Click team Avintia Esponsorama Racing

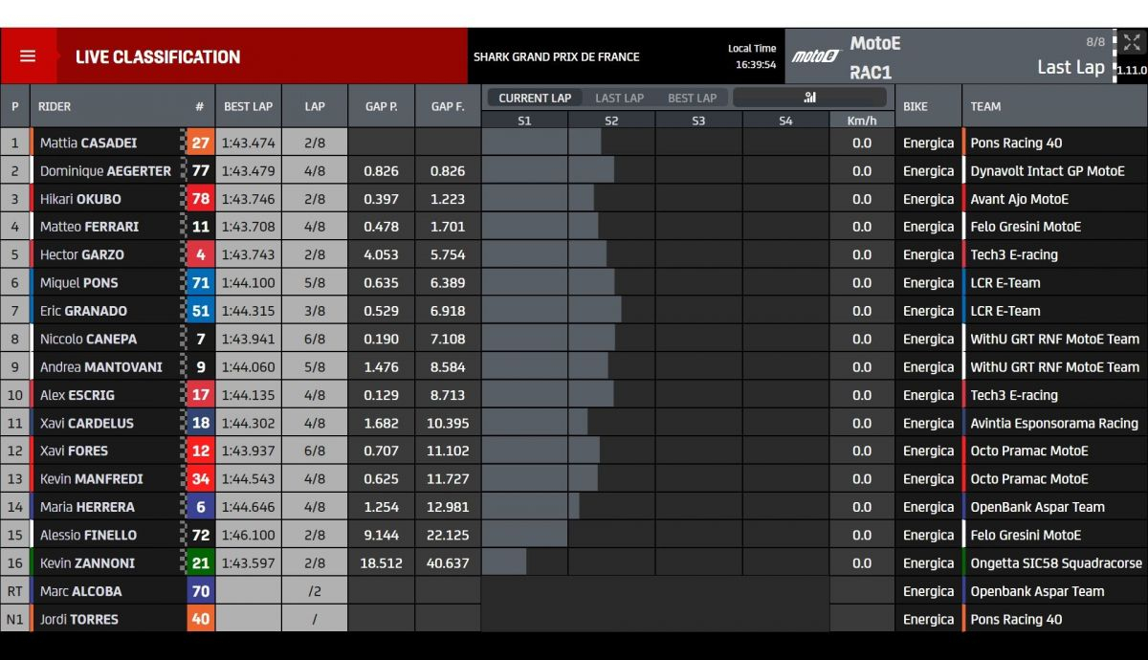point(1054,423)
